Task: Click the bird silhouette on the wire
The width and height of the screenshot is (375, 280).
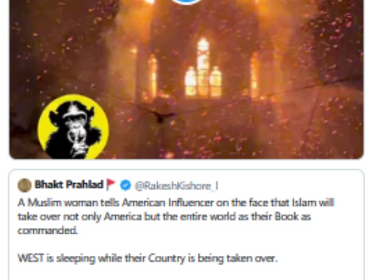Action: [x=160, y=116]
